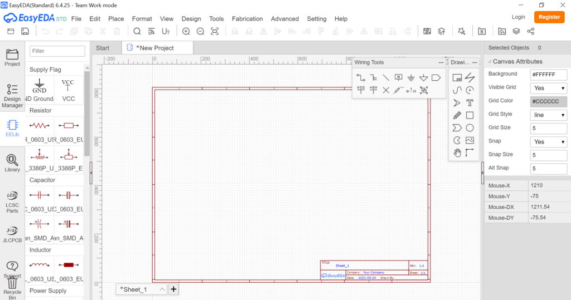The height and width of the screenshot is (300, 571).
Task: Pick the No Connect flag tool
Action: point(386,90)
